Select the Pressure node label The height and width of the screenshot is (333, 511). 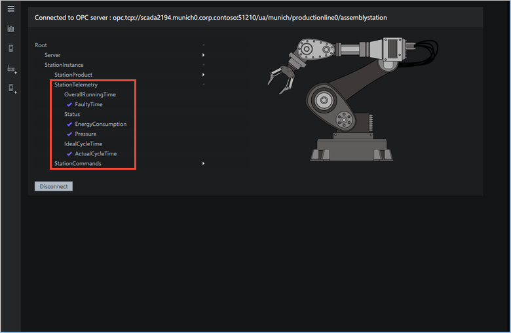point(86,134)
